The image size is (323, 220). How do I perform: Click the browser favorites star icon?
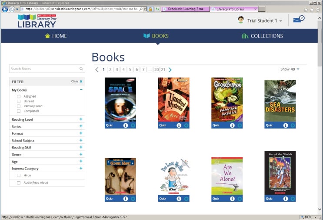tap(312, 10)
